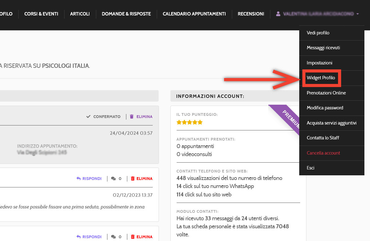
Task: Choose Prenotazioni Online from account menu
Action: [326, 93]
